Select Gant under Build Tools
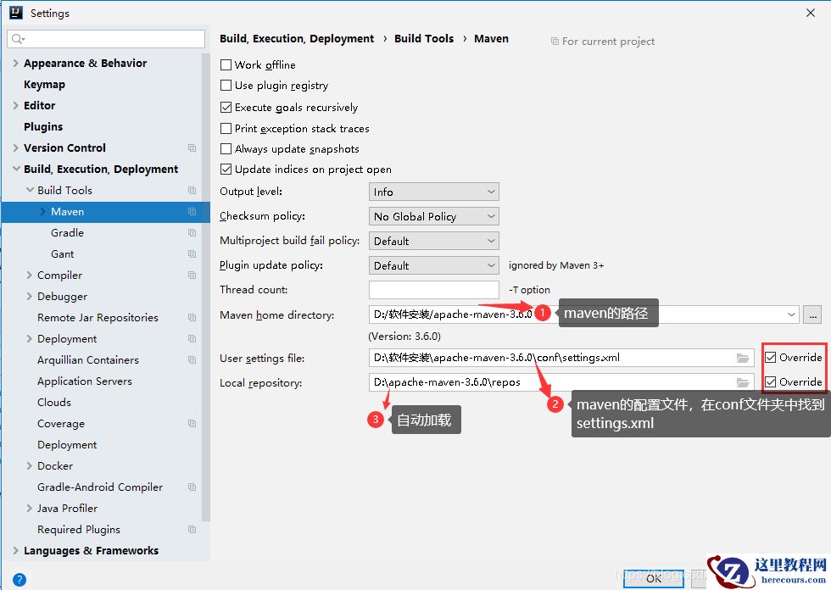This screenshot has height=590, width=831. point(63,253)
